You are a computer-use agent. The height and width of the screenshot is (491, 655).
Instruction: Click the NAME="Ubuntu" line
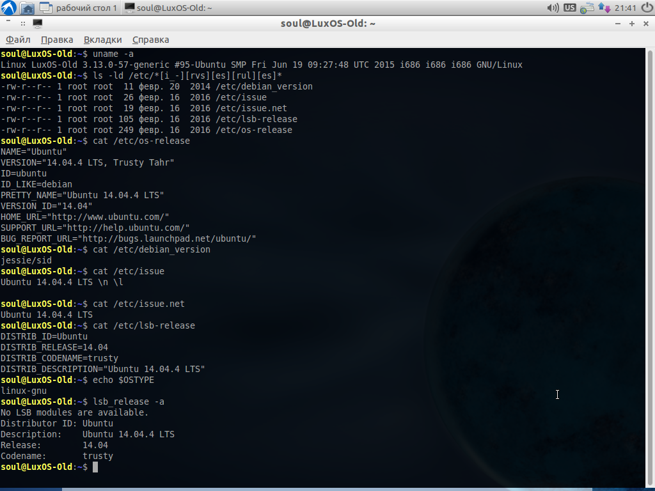pyautogui.click(x=33, y=152)
